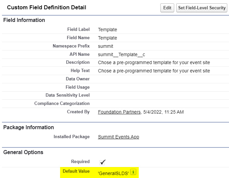Image resolution: width=229 pixels, height=178 pixels.
Task: Click the Field Information section heading
Action: pos(24,20)
